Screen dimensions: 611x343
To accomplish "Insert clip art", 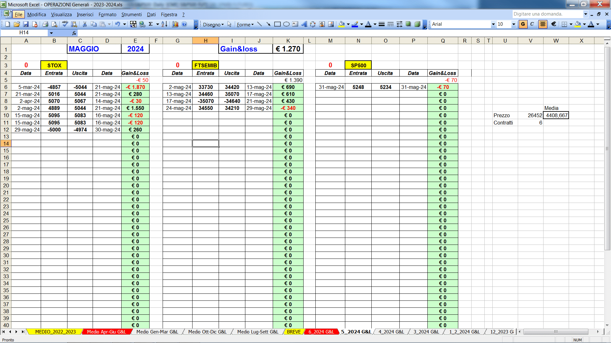I will pyautogui.click(x=322, y=24).
